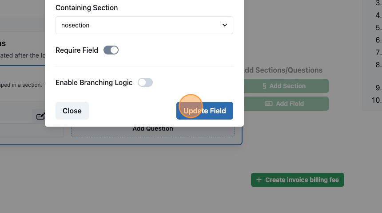Viewport: 382px width, 213px height.
Task: Click the plus icon on Create invoice billing fee
Action: click(x=259, y=180)
